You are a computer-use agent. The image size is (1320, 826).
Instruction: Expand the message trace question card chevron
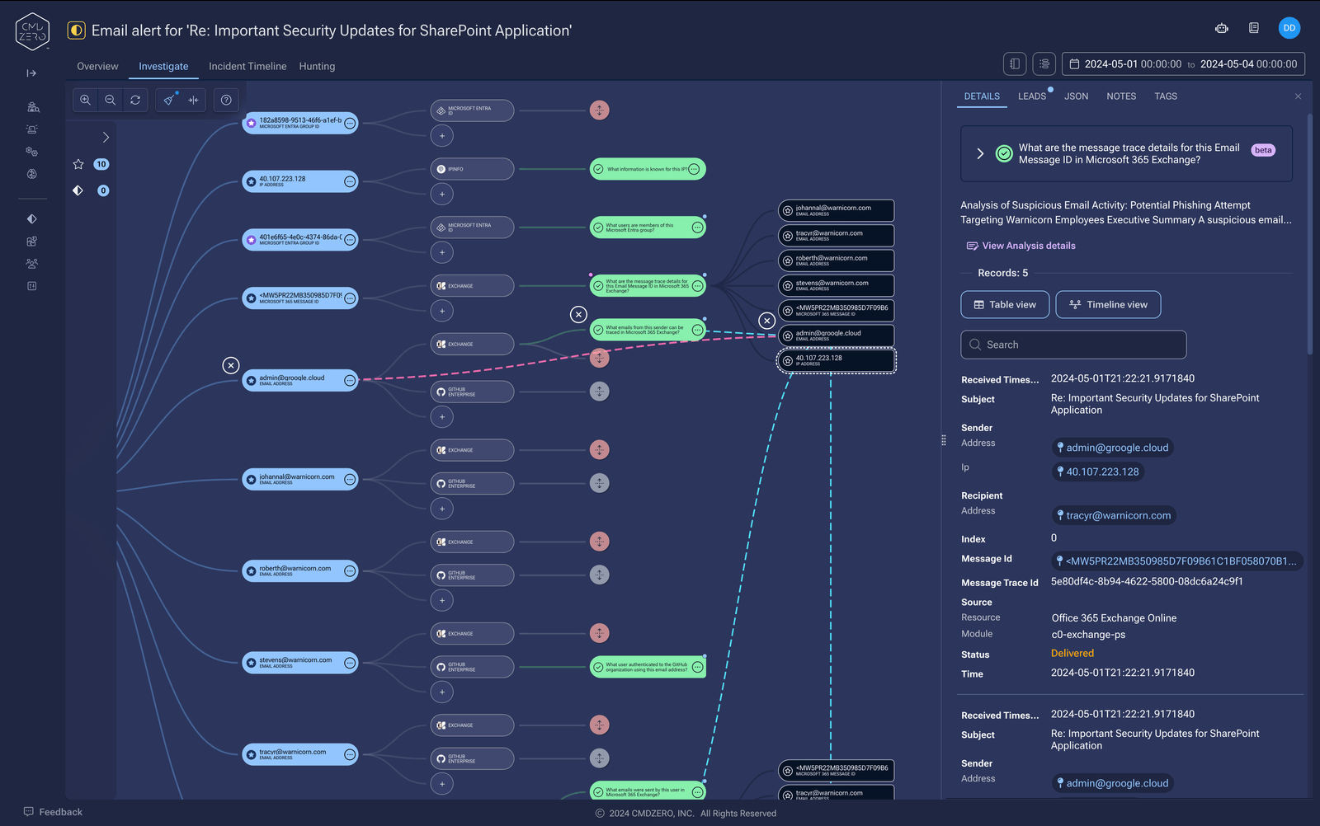tap(980, 153)
